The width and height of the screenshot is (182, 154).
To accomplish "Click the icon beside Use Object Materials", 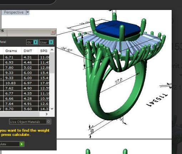I will pyautogui.click(x=49, y=122).
